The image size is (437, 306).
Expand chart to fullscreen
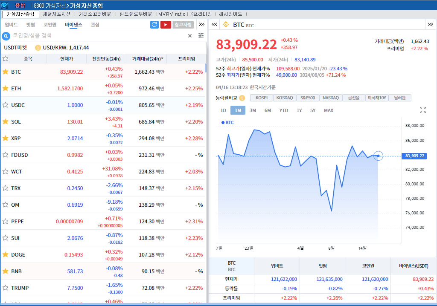coord(423,110)
